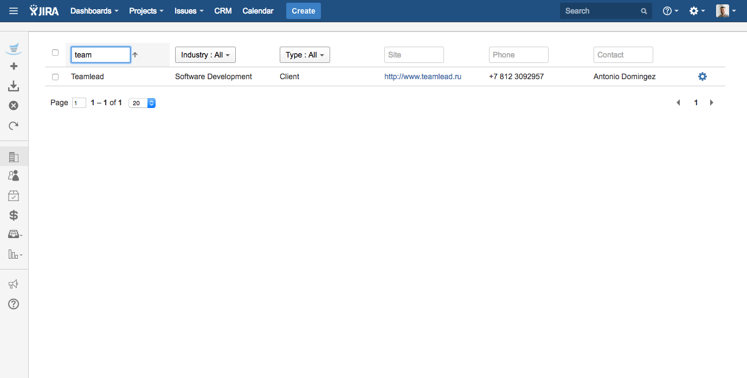Click the gear icon on Teamlead row
This screenshot has height=378, width=747.
pyautogui.click(x=703, y=76)
